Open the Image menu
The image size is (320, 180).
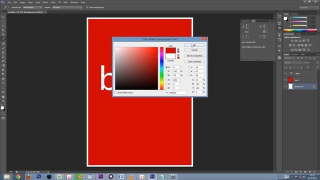pyautogui.click(x=22, y=2)
